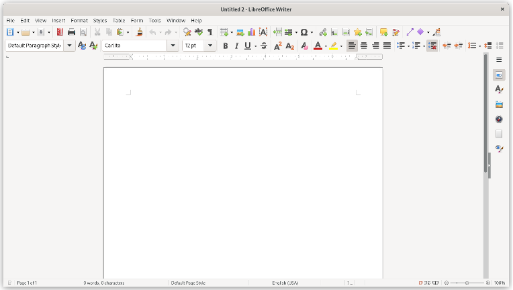
Task: Open the sidebar Gallery panel
Action: 499,104
